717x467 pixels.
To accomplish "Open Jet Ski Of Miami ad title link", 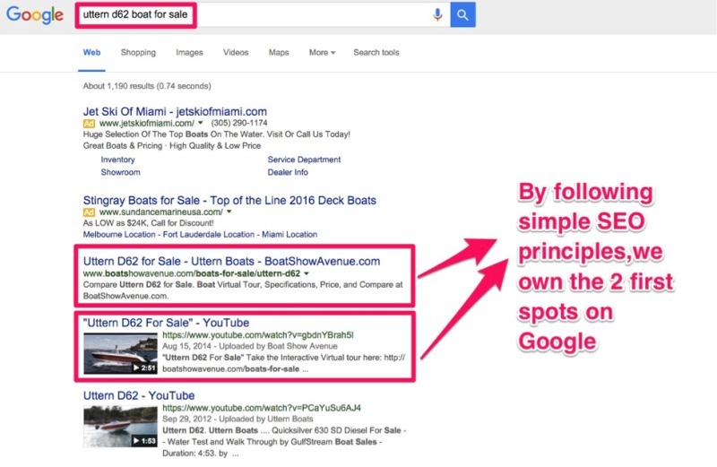I will point(175,111).
